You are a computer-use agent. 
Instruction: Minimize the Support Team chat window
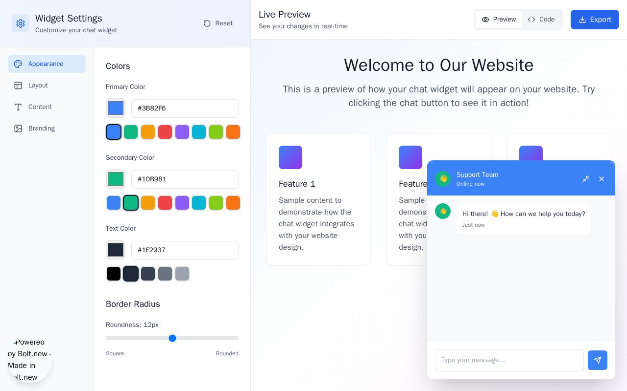pyautogui.click(x=586, y=179)
